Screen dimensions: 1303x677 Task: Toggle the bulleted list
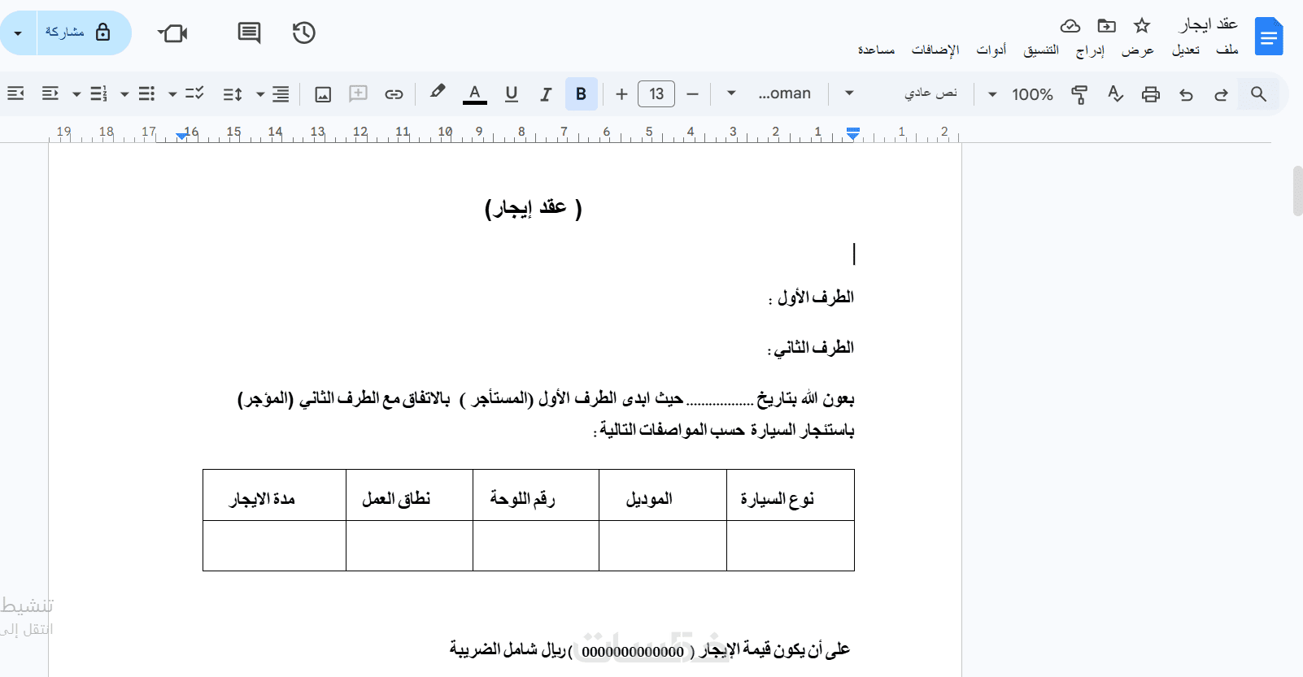pos(146,94)
